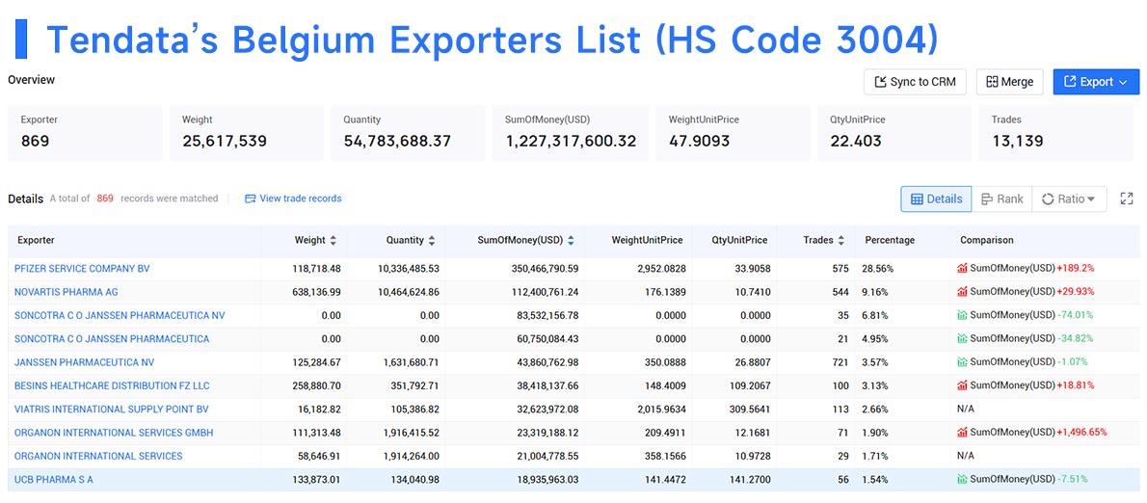The height and width of the screenshot is (503, 1147).
Task: Open JANSSEN PHARMACEUTICA NV exporter link
Action: (84, 362)
